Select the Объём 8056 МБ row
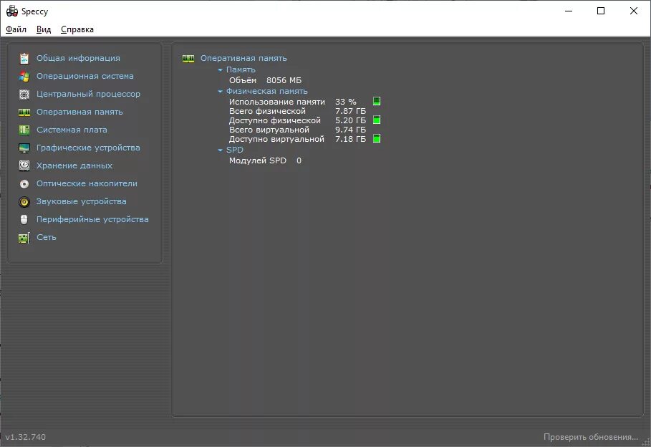Screen dimensions: 651x447 [x=265, y=80]
